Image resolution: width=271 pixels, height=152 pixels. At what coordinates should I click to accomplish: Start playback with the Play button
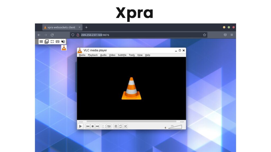pyautogui.click(x=80, y=126)
